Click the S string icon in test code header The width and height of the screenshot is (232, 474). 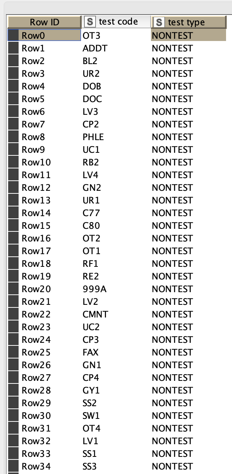coord(89,22)
